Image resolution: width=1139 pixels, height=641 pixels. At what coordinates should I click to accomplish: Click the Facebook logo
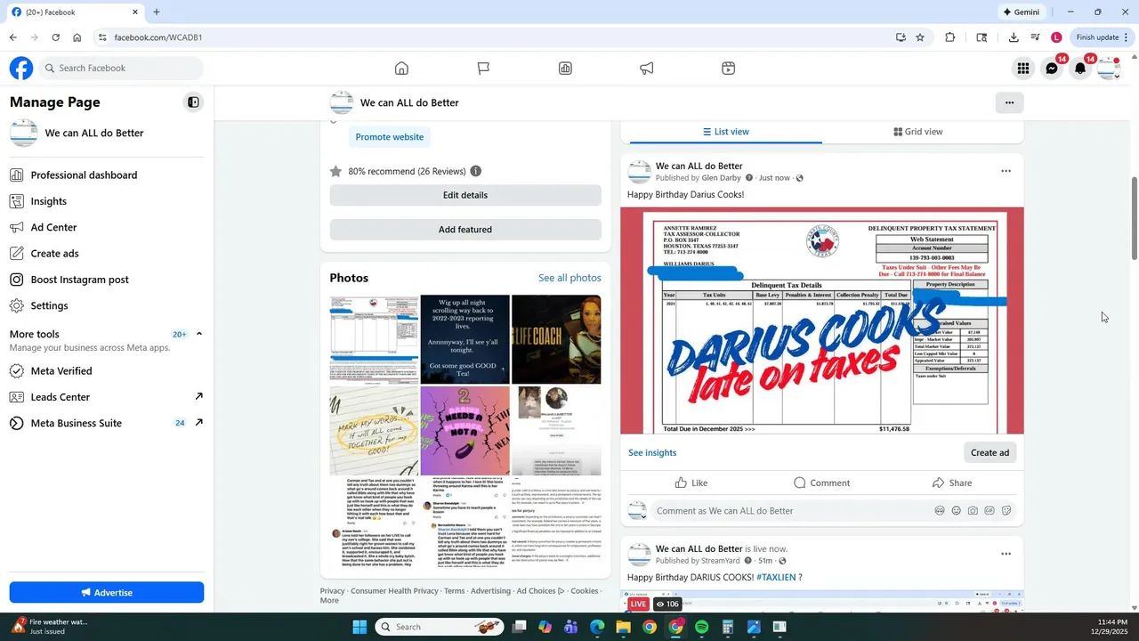click(21, 68)
